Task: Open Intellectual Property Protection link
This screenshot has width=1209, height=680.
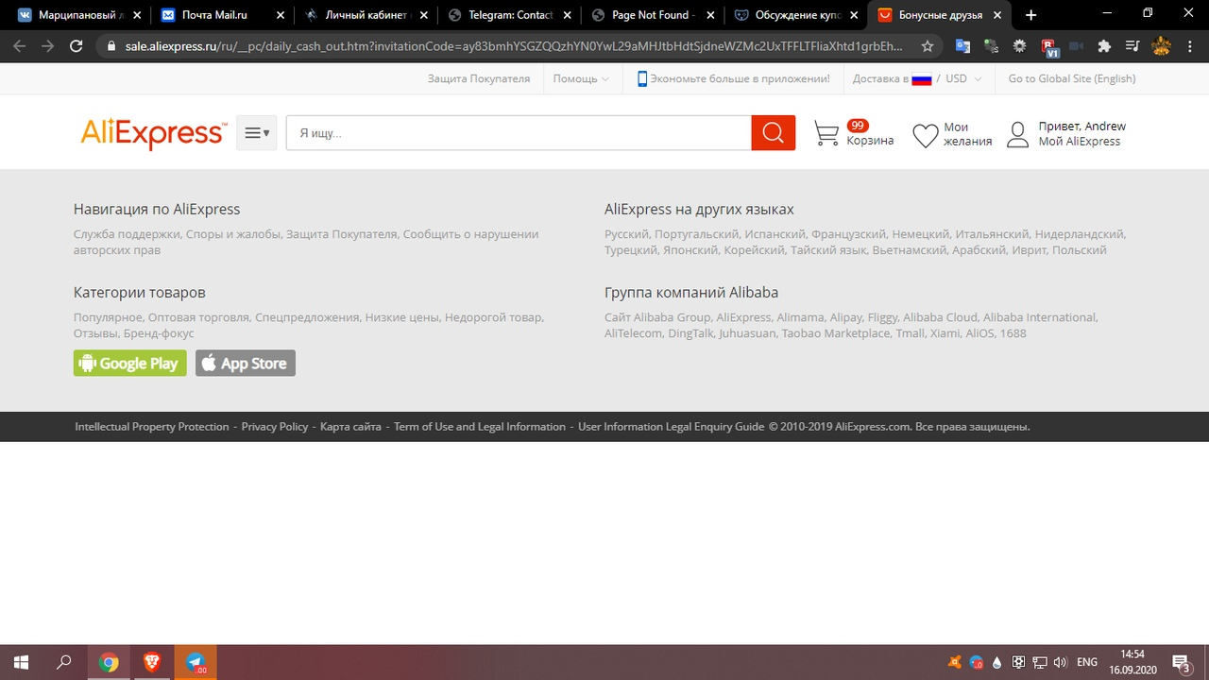Action: (152, 427)
